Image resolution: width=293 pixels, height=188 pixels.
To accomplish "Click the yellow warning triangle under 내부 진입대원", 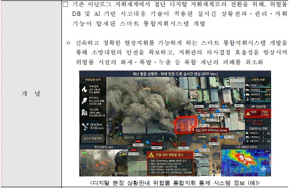I will coord(248,113).
